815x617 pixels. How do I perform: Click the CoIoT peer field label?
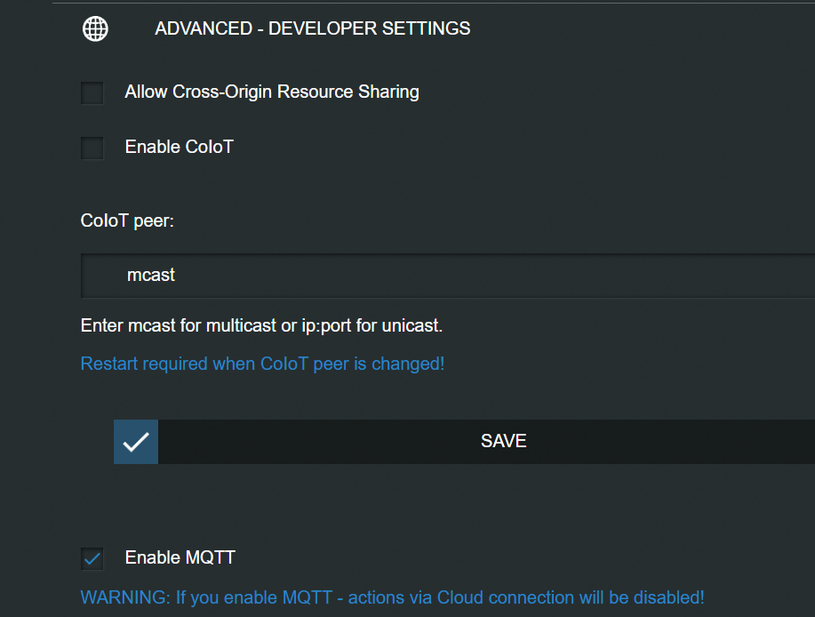click(x=127, y=220)
